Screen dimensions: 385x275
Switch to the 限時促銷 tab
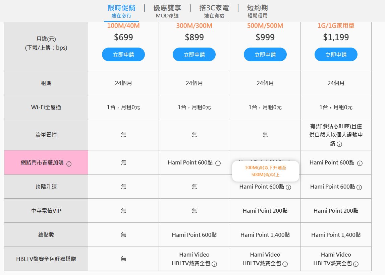coord(121,11)
